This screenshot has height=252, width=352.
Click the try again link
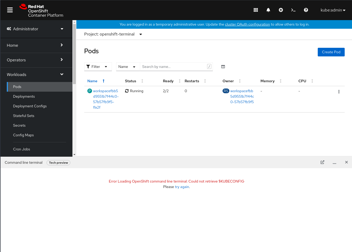182,187
